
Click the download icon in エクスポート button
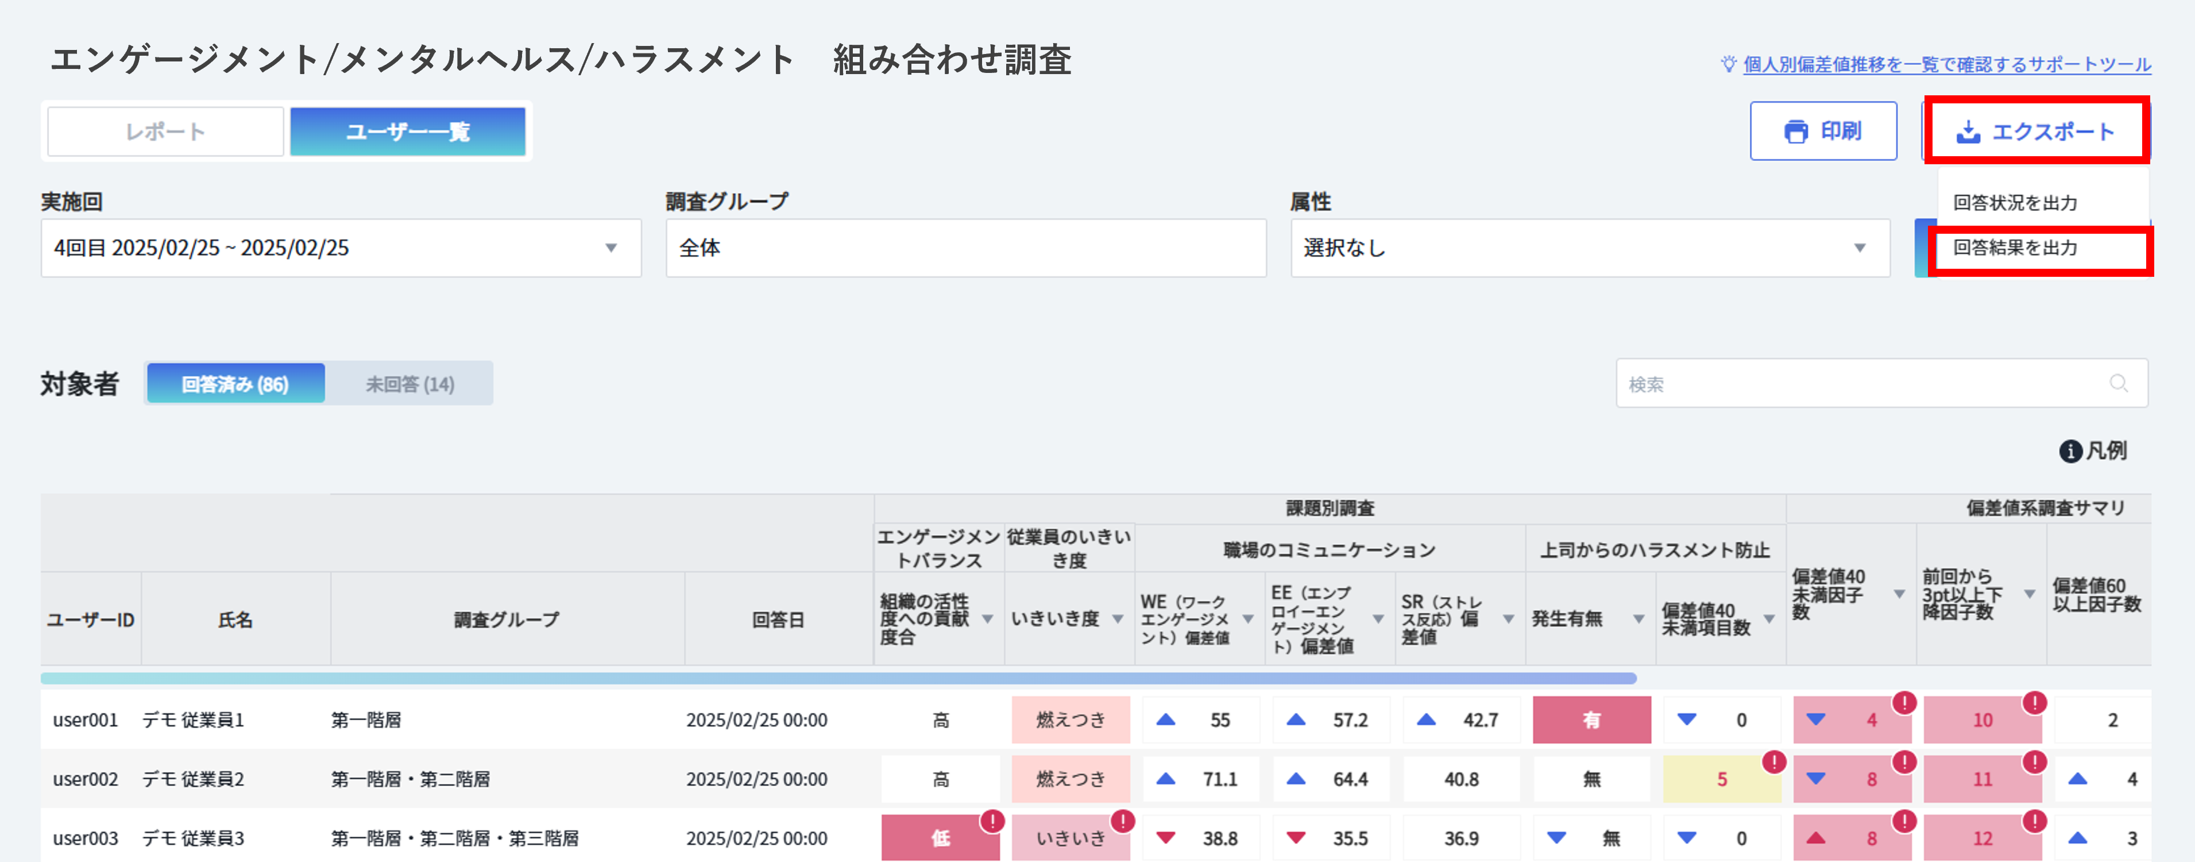coord(1968,131)
